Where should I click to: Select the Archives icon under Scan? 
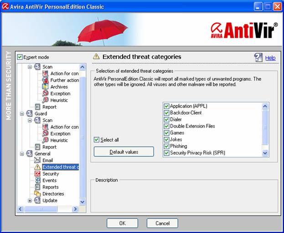tap(46, 87)
